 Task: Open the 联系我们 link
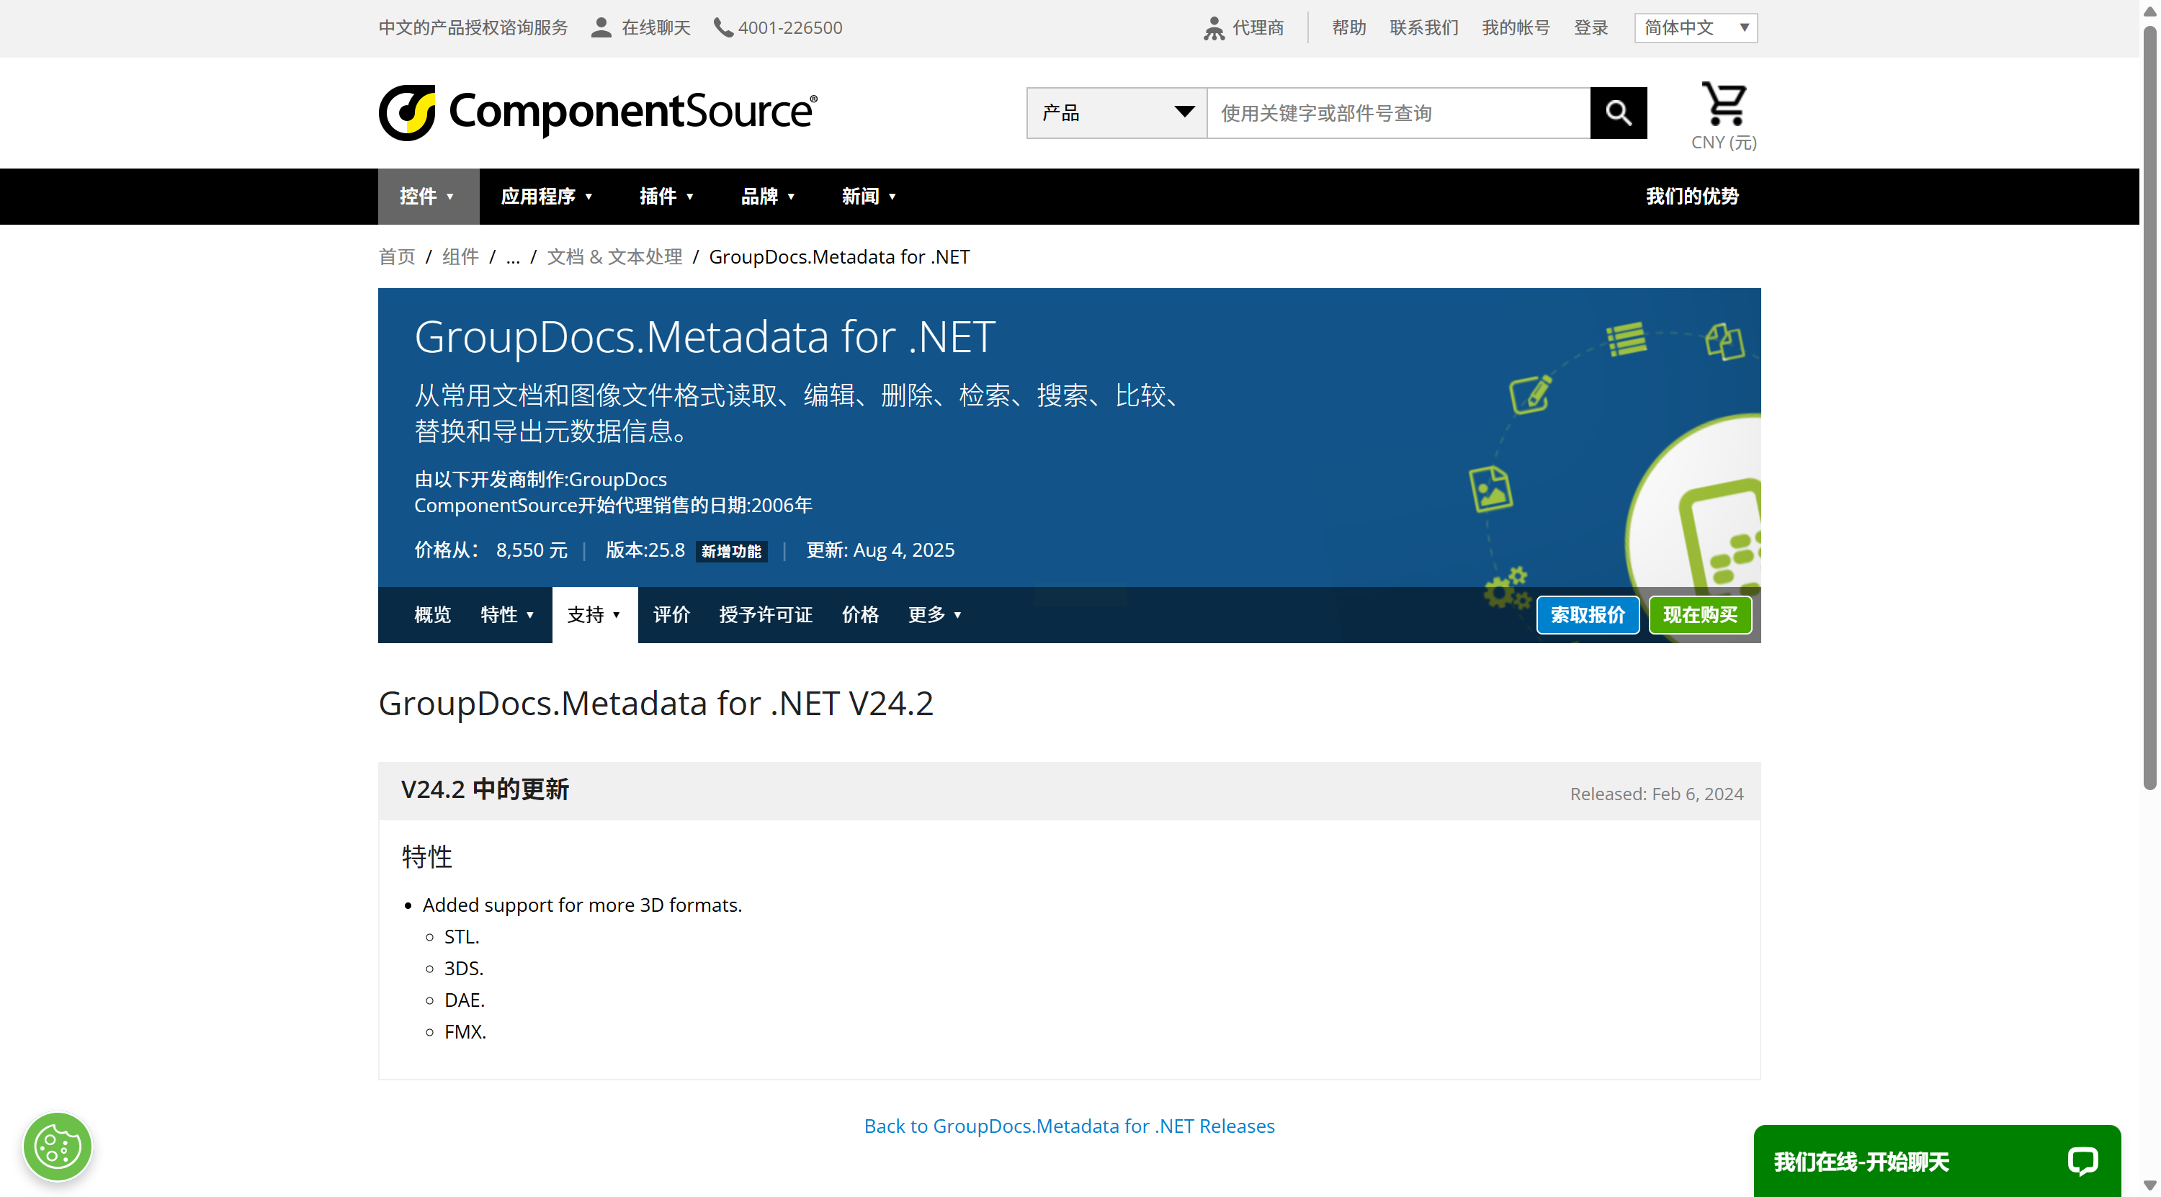pos(1423,27)
